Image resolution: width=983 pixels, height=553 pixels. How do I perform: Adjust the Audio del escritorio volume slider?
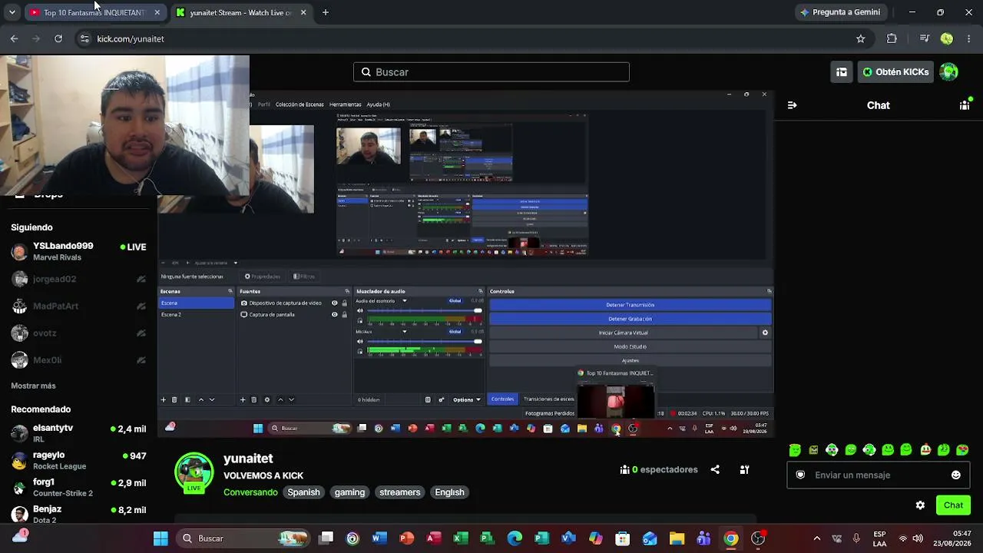[425, 311]
